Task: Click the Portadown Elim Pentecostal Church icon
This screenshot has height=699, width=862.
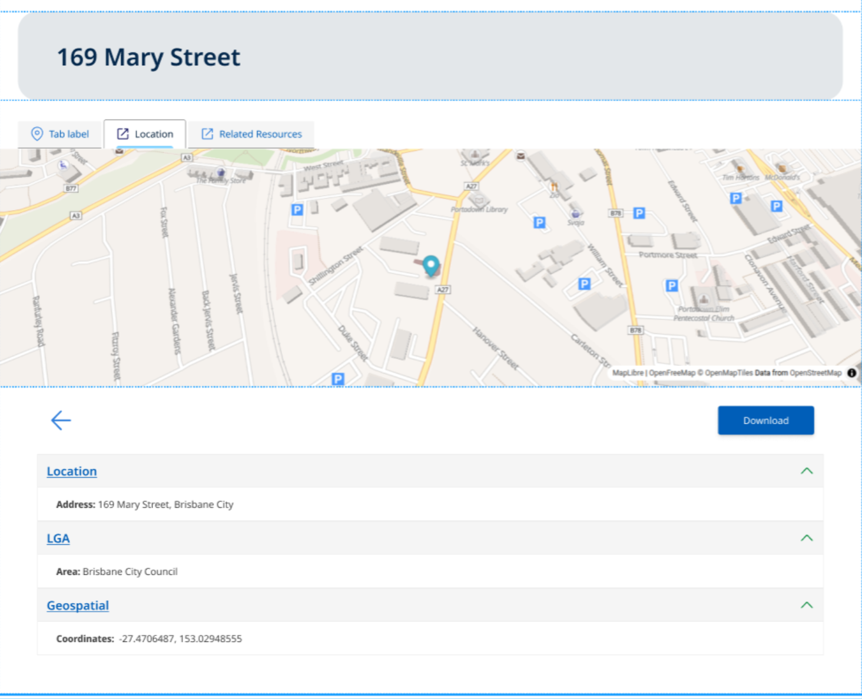Action: coord(703,298)
